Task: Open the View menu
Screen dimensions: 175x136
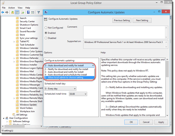Action: [20, 8]
